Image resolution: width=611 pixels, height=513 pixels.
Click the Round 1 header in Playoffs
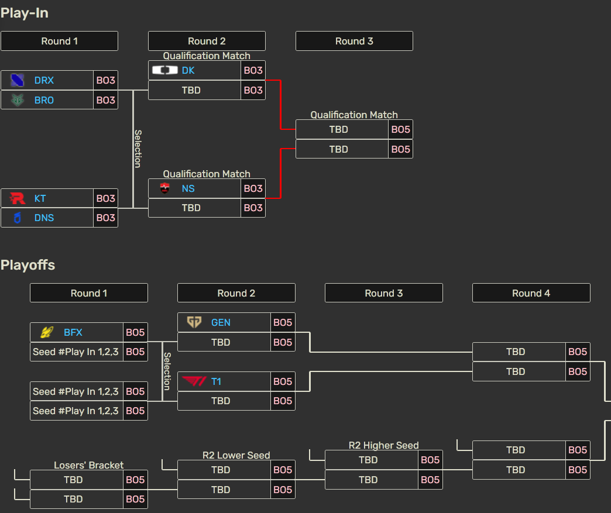tap(88, 293)
